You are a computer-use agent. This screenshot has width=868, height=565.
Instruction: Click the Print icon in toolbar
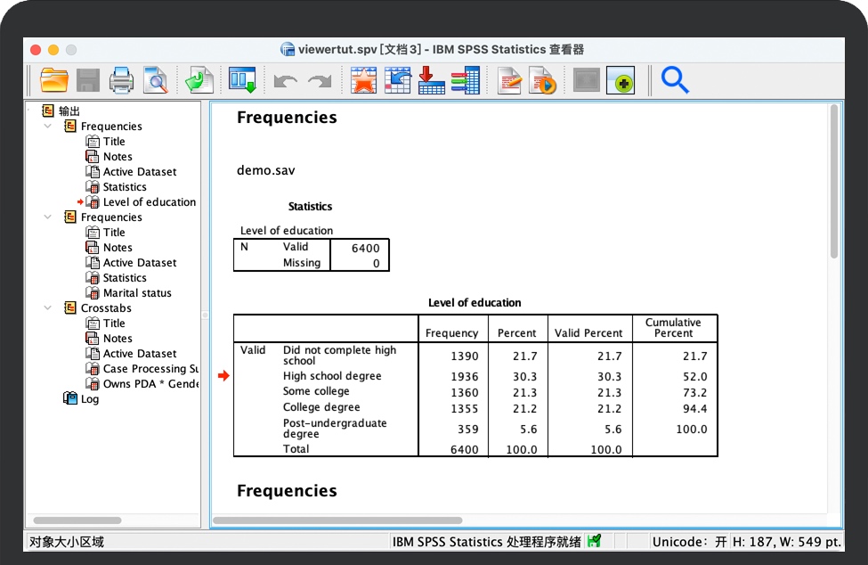[121, 80]
